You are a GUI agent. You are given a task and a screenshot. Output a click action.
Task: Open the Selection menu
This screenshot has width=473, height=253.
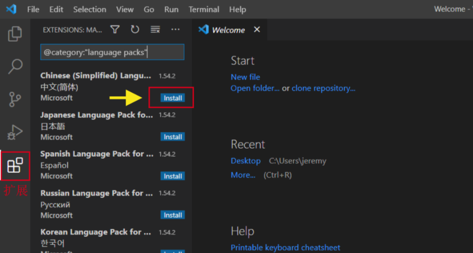[x=90, y=9]
